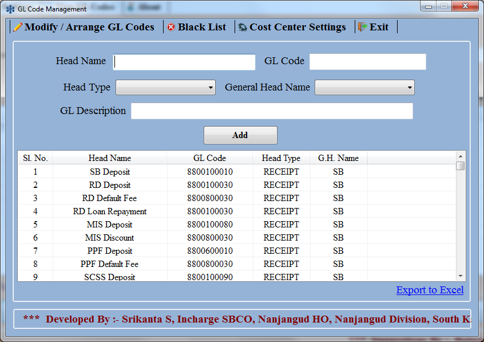Open the General Head Name dropdown
The image size is (484, 342).
click(x=410, y=87)
